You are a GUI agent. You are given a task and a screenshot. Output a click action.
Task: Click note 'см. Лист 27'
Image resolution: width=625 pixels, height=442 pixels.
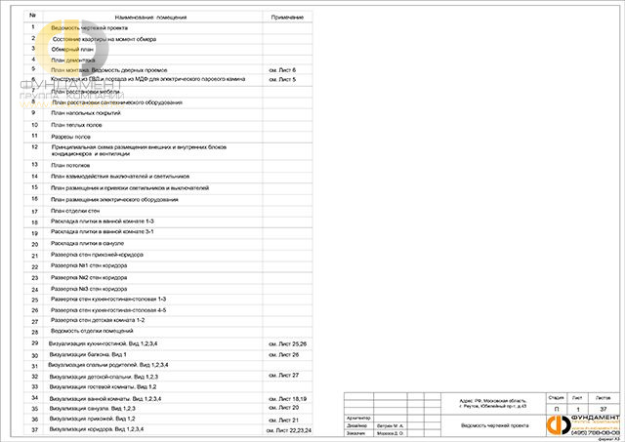(x=284, y=376)
